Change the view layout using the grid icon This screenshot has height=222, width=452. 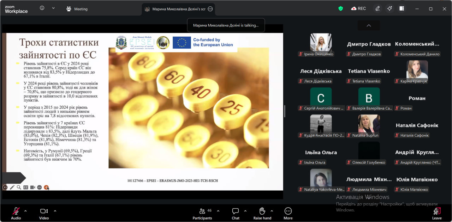[402, 8]
